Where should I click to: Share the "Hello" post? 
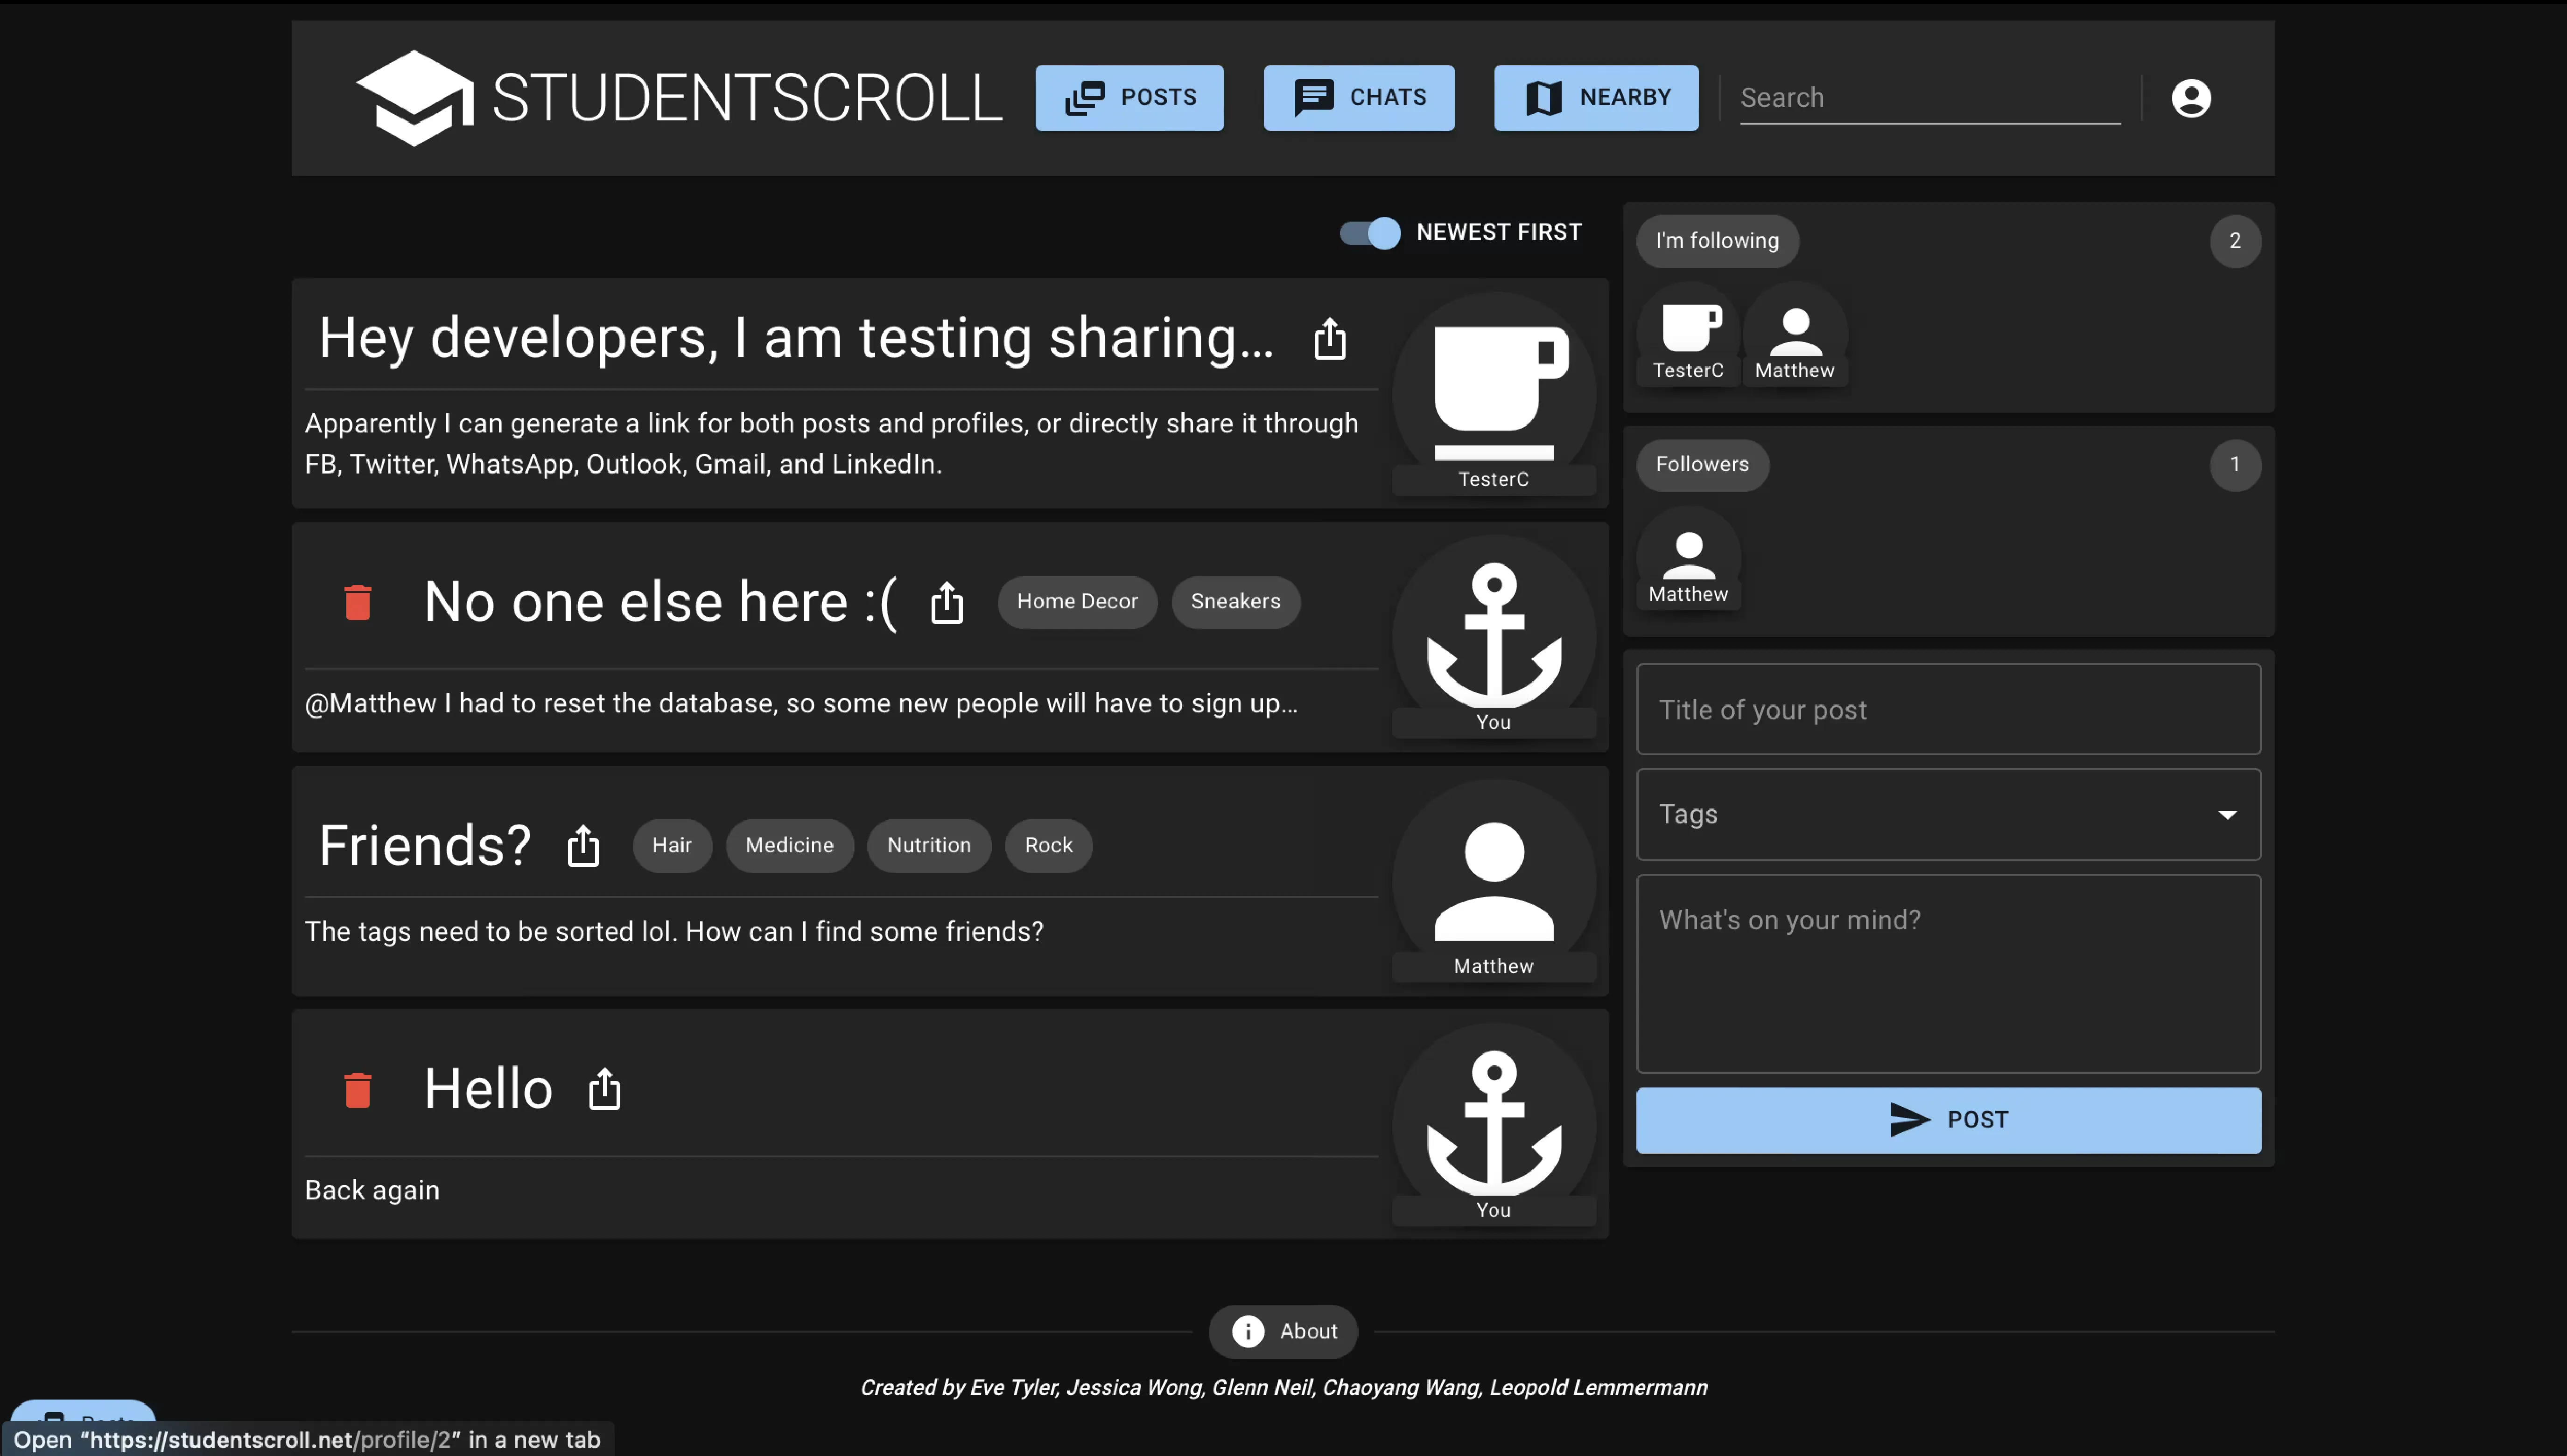[x=604, y=1088]
